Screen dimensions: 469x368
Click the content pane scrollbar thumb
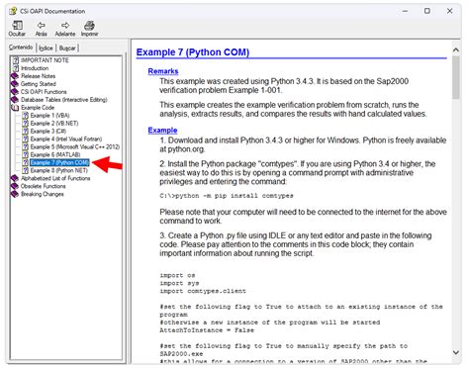[x=456, y=77]
